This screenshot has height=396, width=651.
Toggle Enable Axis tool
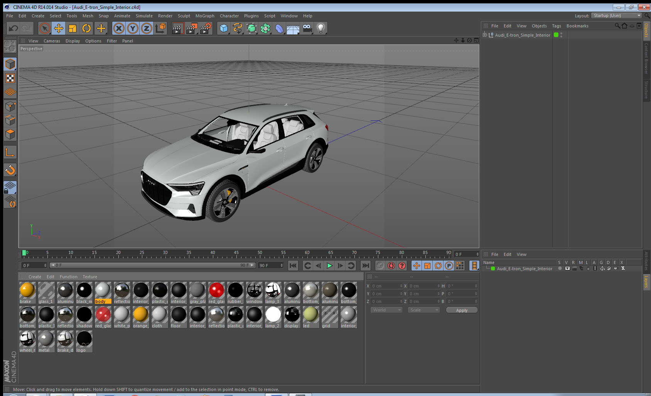point(10,152)
